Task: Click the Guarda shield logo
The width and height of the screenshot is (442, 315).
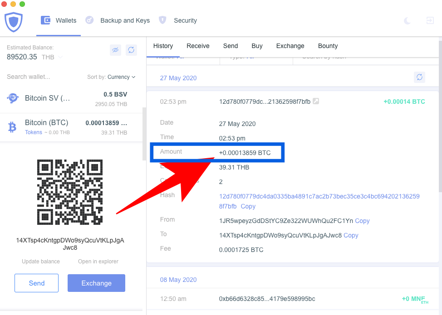Action: tap(14, 22)
